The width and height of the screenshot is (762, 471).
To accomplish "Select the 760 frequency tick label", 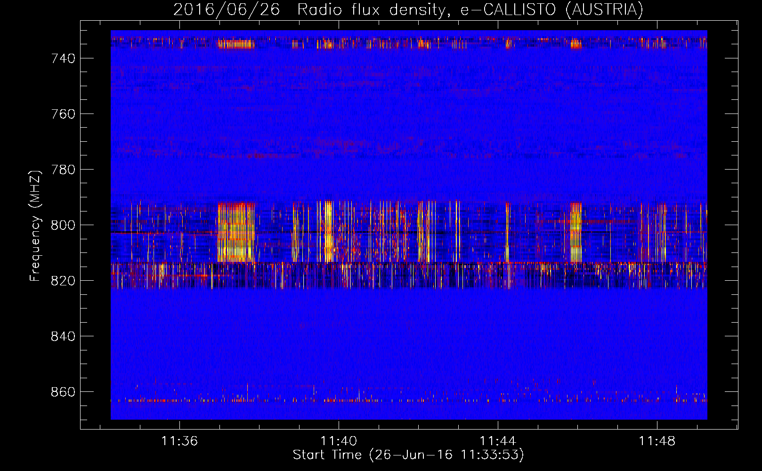I will coord(63,114).
